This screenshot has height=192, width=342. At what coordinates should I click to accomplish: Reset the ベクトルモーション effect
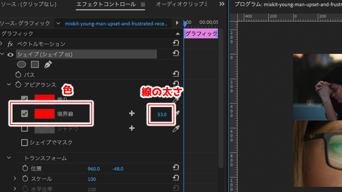click(176, 43)
